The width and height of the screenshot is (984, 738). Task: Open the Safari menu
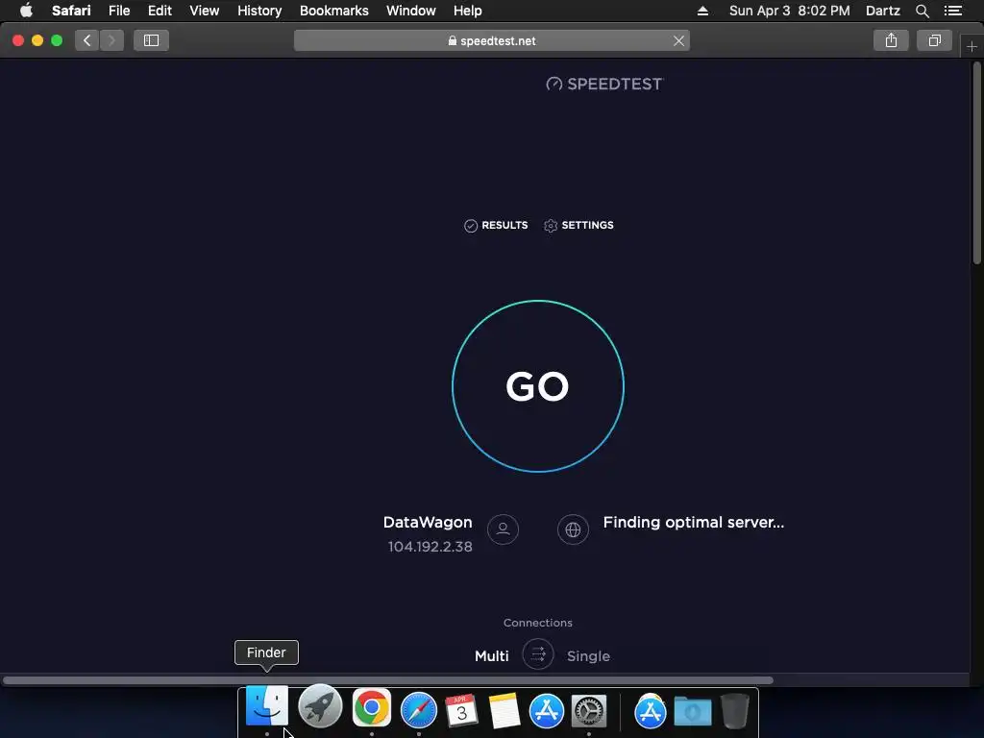[71, 11]
